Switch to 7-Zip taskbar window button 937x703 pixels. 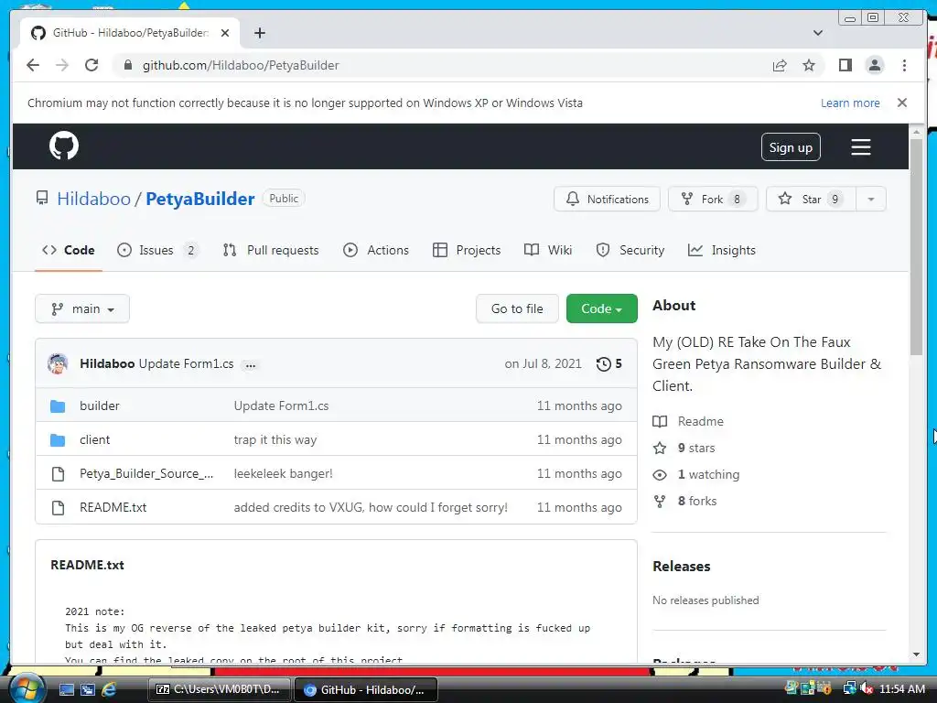click(x=219, y=689)
